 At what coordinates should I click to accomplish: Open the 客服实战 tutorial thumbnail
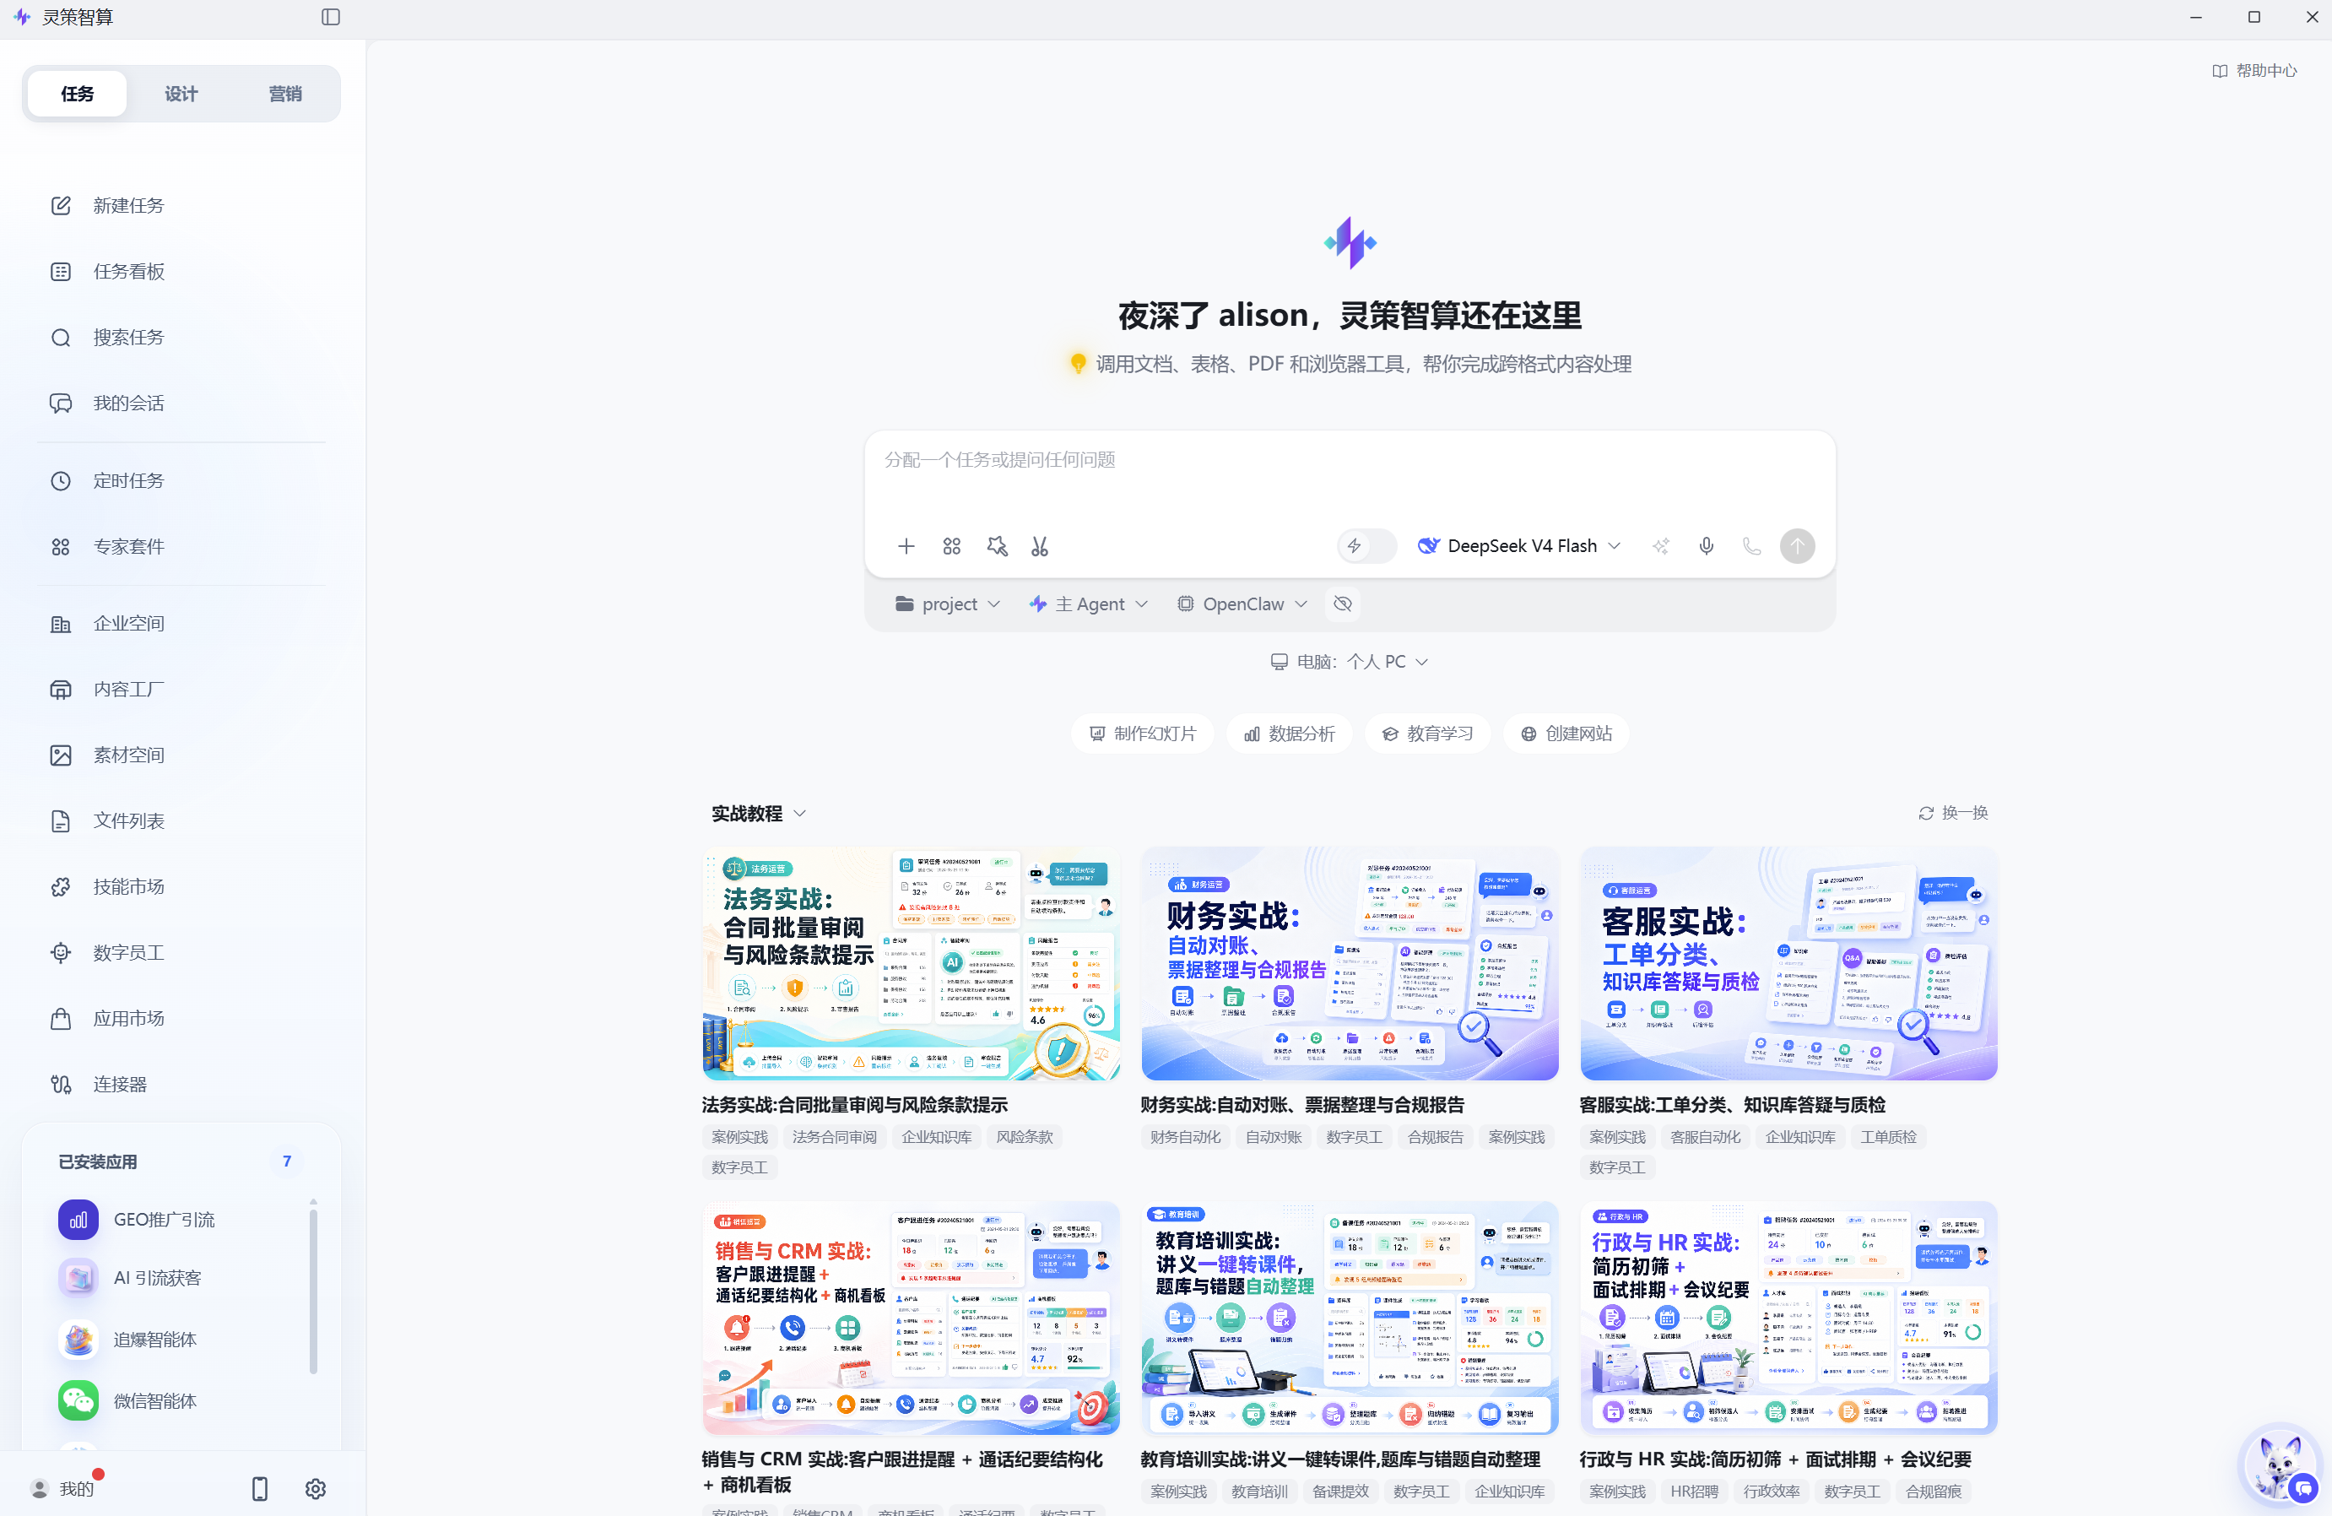point(1788,963)
